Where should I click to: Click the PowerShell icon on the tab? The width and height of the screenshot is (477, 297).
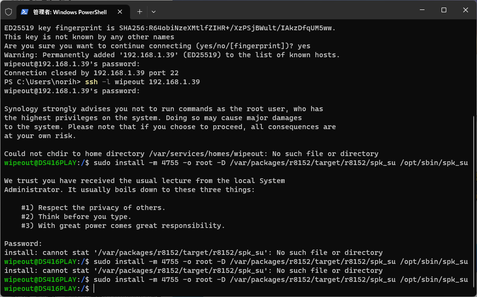click(x=25, y=12)
